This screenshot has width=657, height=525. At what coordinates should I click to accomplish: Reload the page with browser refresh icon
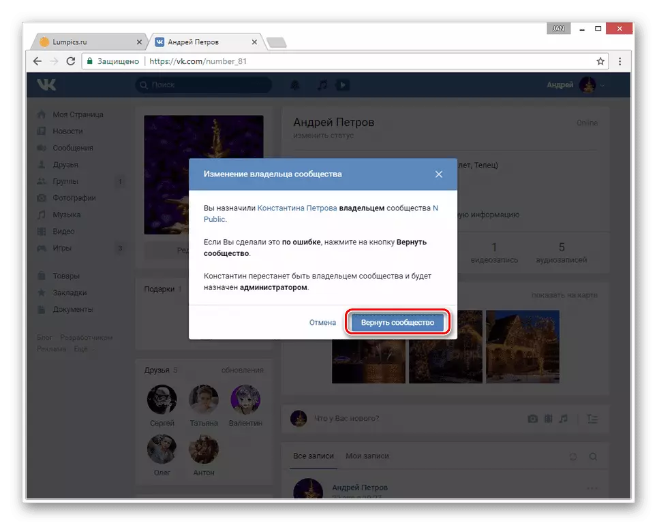[70, 61]
